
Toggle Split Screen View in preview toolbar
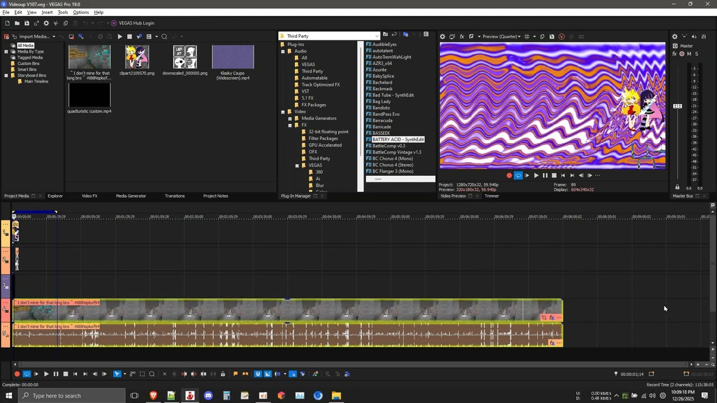pos(471,36)
